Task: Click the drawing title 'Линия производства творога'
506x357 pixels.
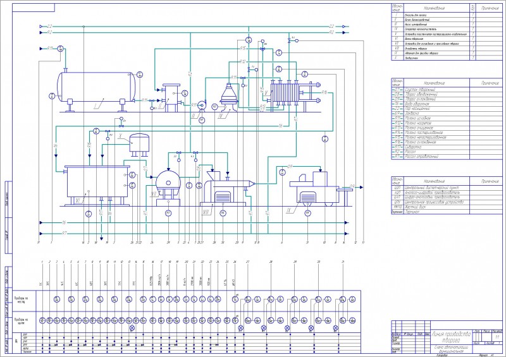Action: [x=450, y=337]
